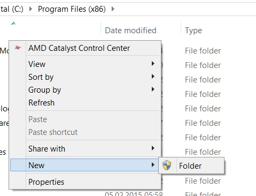Viewport: 256px width, 196px height.
Task: Expand the arrow after Program Files (x86)
Action: coord(113,9)
